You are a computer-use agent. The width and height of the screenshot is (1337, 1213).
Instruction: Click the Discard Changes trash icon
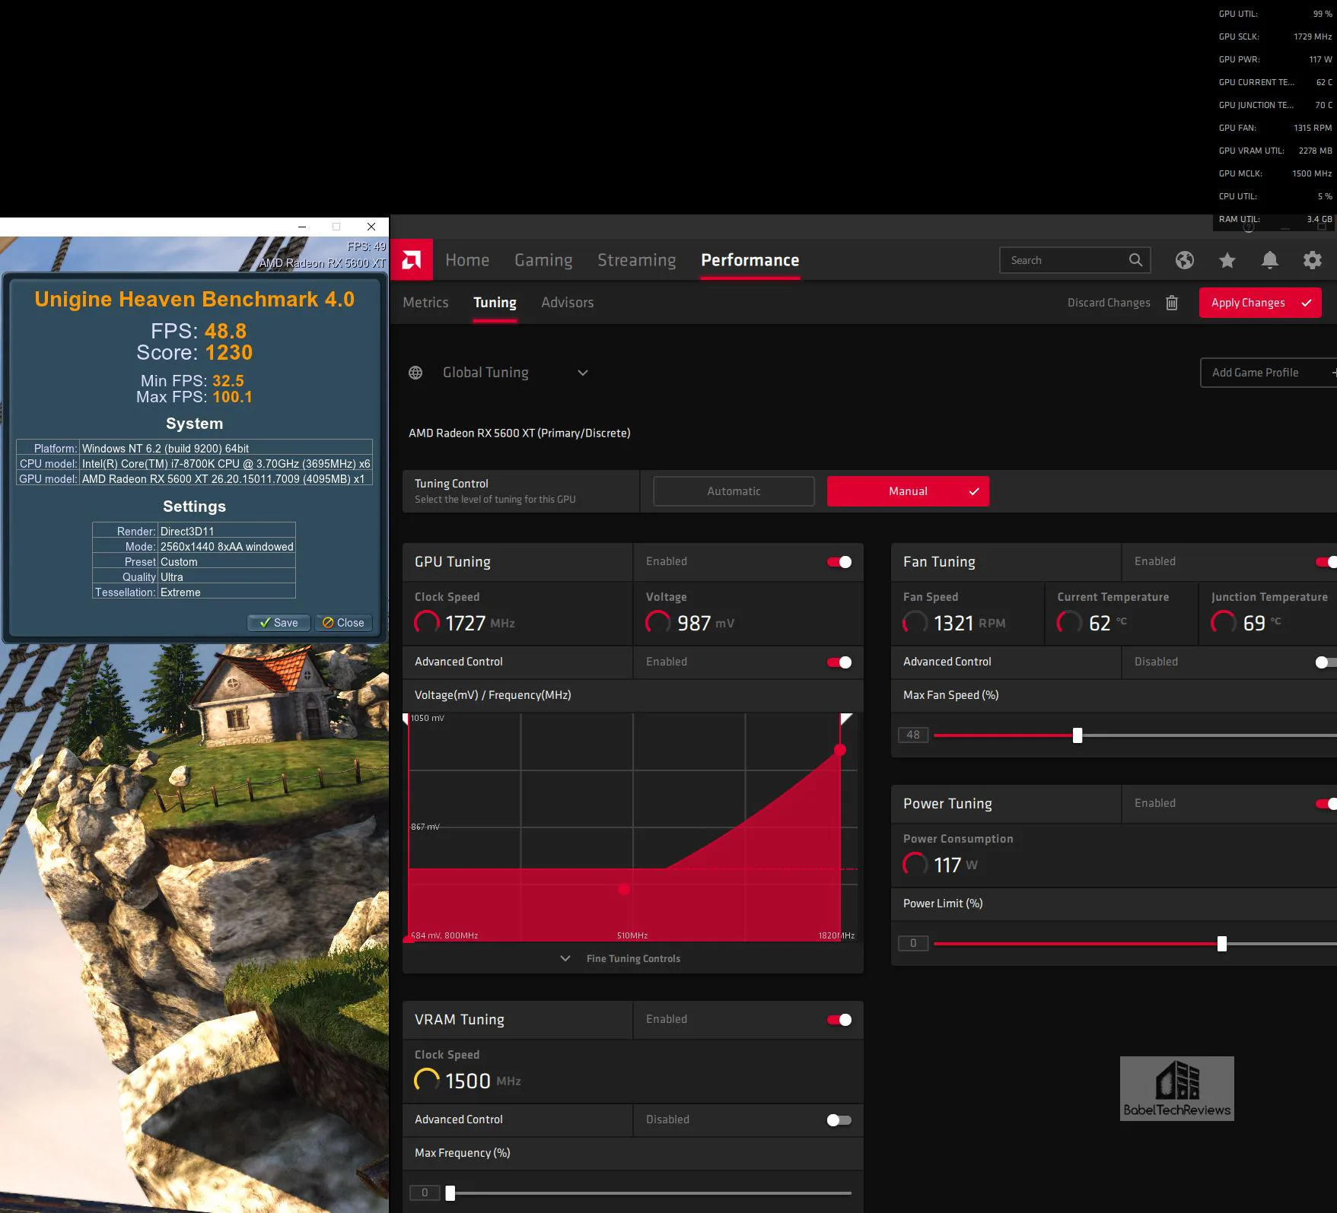coord(1172,303)
